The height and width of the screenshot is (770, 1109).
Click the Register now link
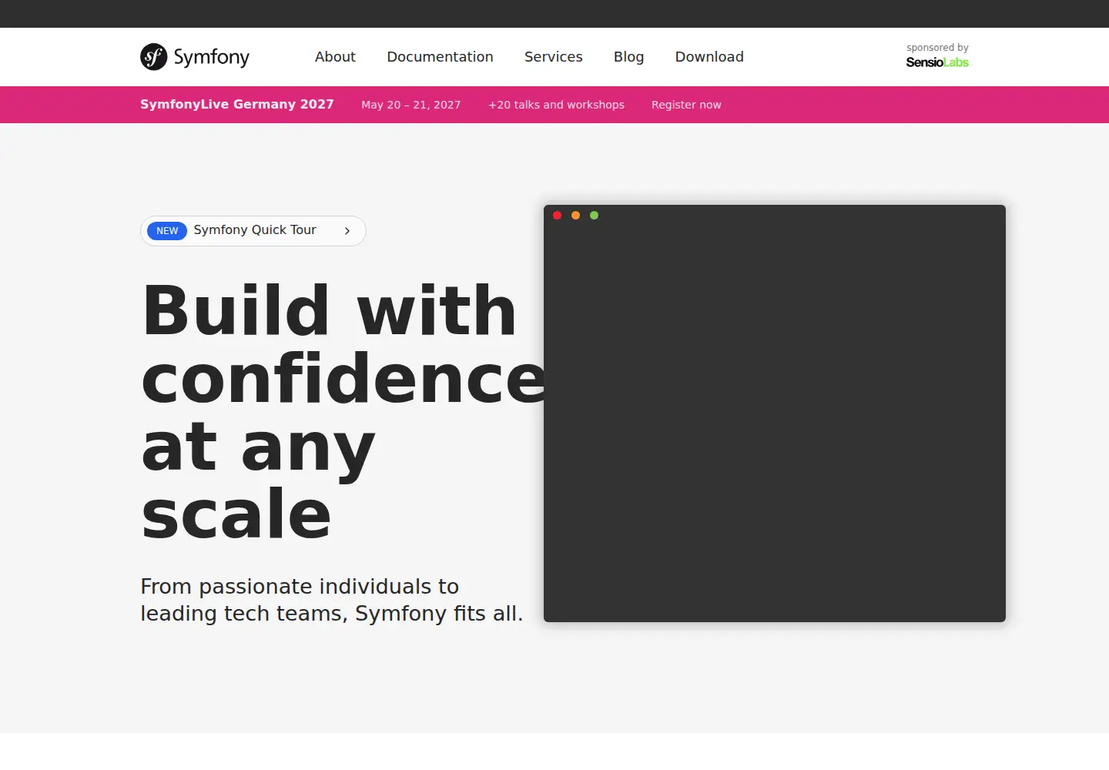[x=686, y=105]
